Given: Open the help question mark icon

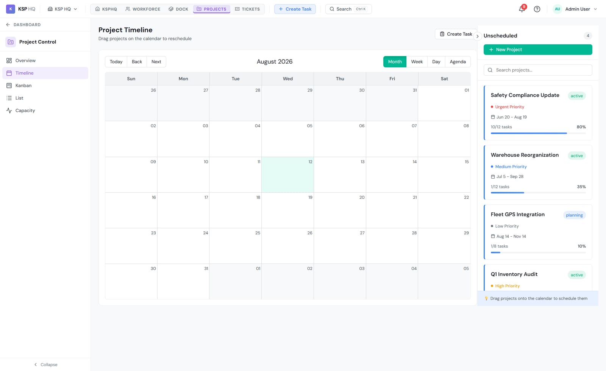Looking at the screenshot, I should [x=537, y=9].
